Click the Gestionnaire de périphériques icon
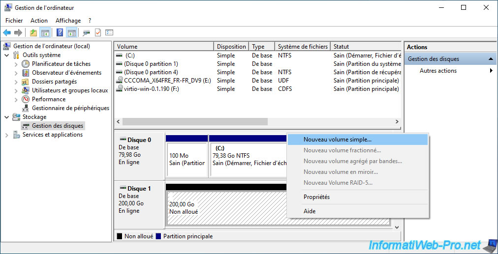498x254 pixels. click(26, 108)
